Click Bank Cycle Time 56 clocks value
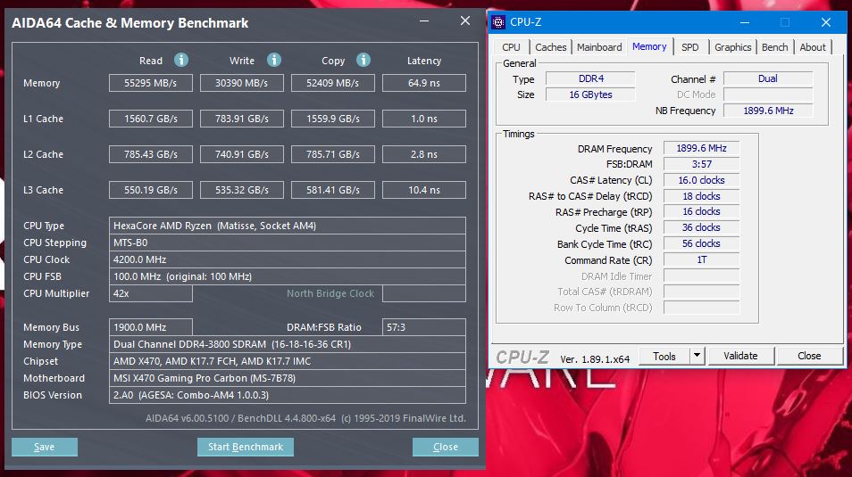Image resolution: width=852 pixels, height=477 pixels. tap(701, 243)
